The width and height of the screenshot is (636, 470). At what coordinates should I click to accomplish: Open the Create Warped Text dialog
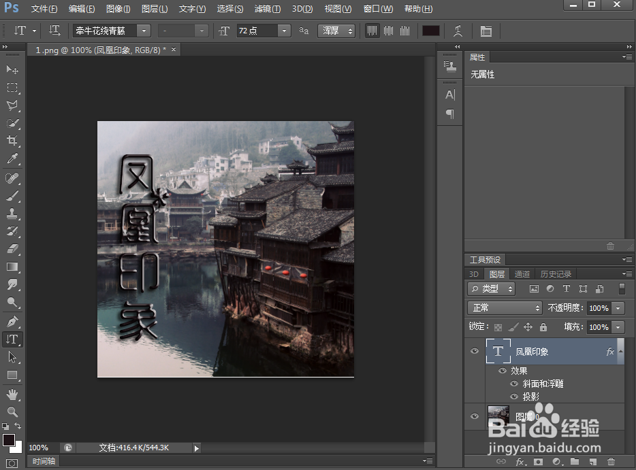click(458, 31)
